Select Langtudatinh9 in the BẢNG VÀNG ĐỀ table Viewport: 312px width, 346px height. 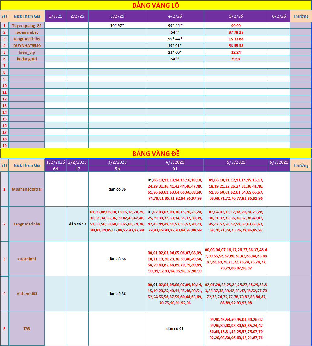[27, 224]
